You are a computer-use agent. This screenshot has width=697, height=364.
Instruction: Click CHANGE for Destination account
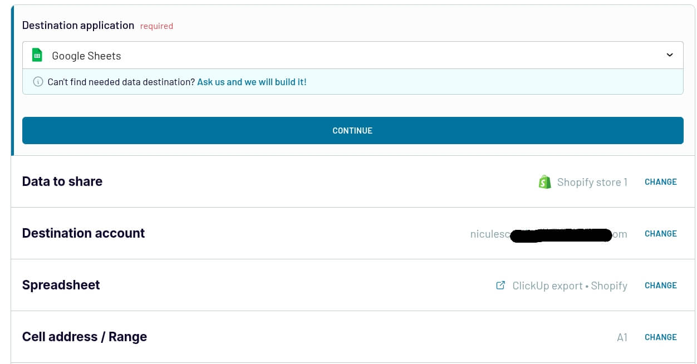pos(660,234)
